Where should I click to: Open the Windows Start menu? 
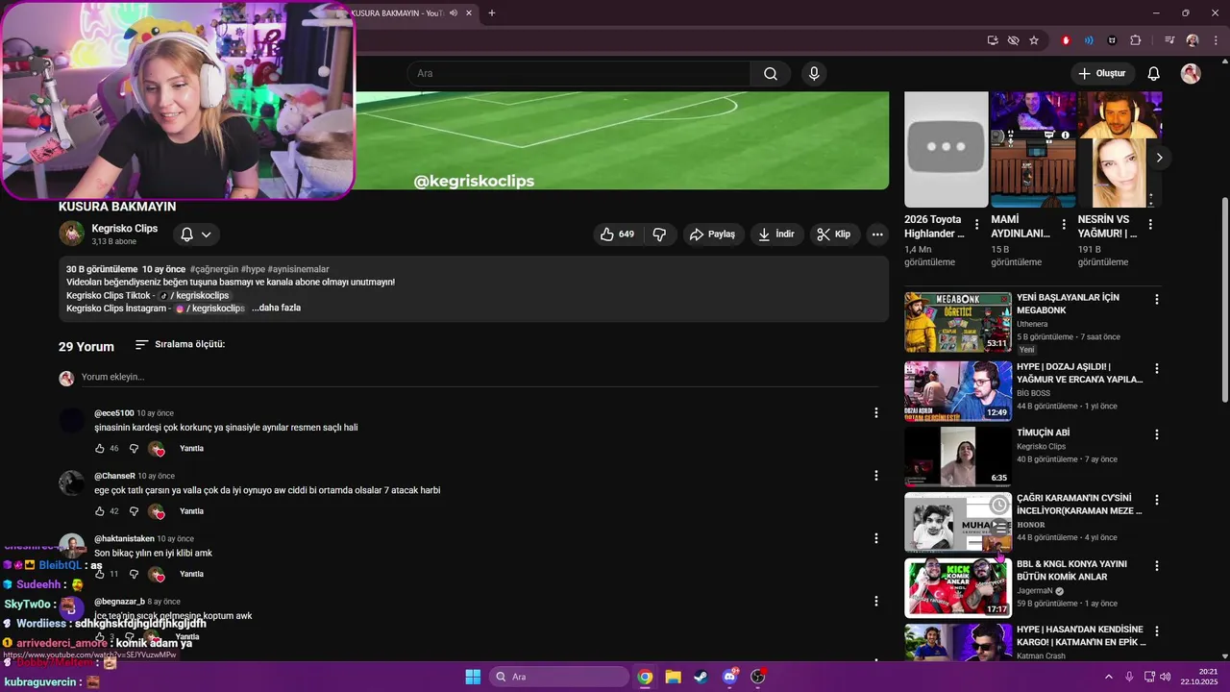(473, 677)
